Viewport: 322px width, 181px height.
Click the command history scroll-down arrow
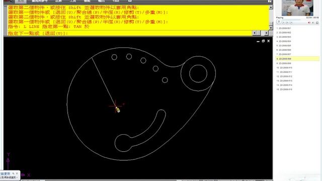[271, 28]
